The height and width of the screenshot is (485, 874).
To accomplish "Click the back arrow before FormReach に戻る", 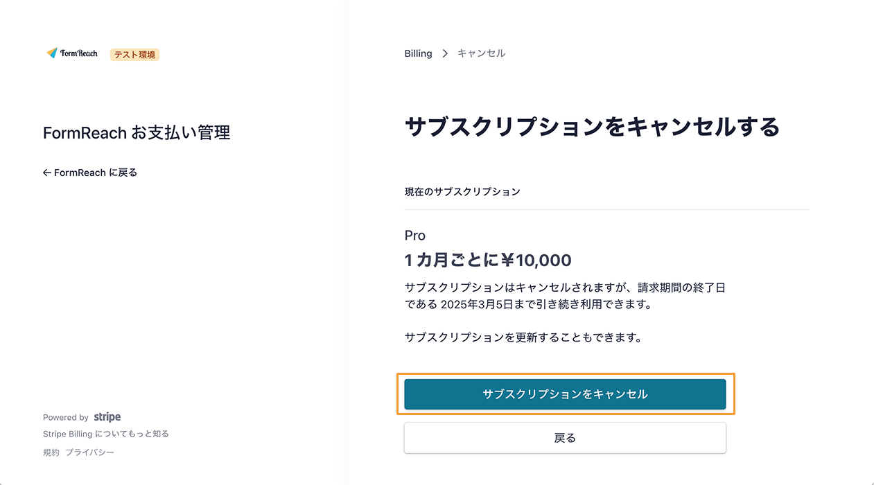I will pos(46,172).
